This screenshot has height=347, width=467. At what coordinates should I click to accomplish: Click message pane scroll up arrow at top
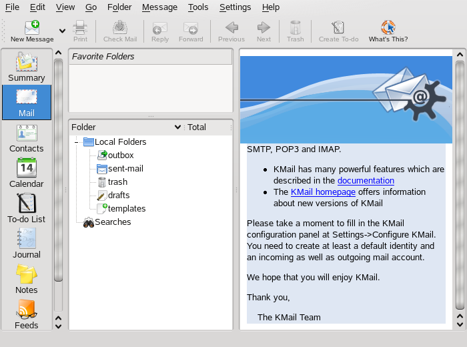460,55
